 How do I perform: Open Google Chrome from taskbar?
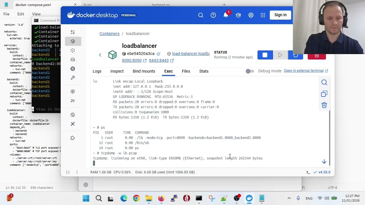point(136,198)
